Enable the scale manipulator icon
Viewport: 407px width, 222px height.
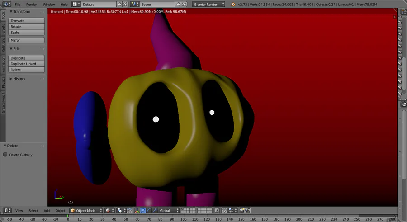click(155, 211)
